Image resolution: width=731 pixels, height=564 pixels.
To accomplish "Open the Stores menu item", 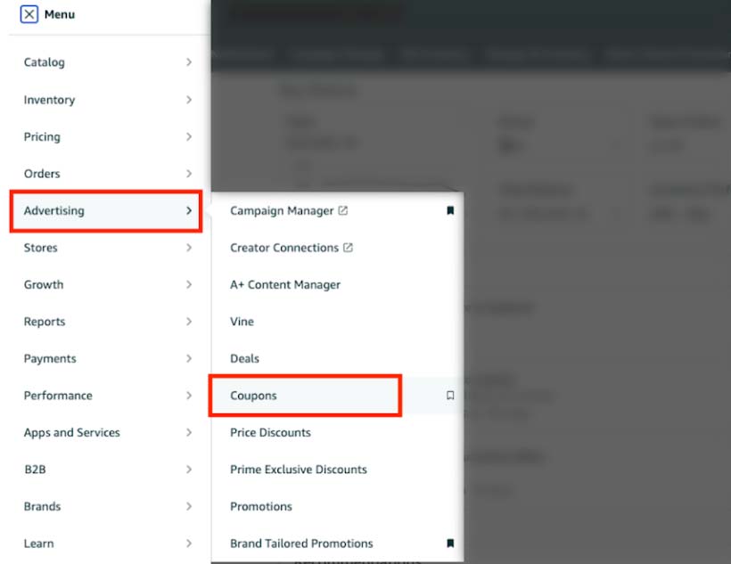I will tap(40, 248).
